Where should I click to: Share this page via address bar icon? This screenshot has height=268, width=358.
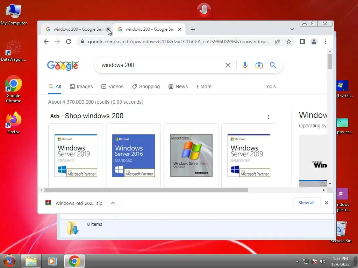pos(277,42)
